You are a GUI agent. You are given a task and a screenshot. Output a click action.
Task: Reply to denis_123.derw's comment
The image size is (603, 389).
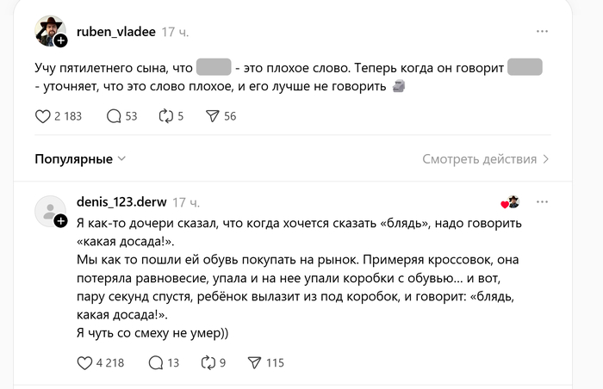156,362
